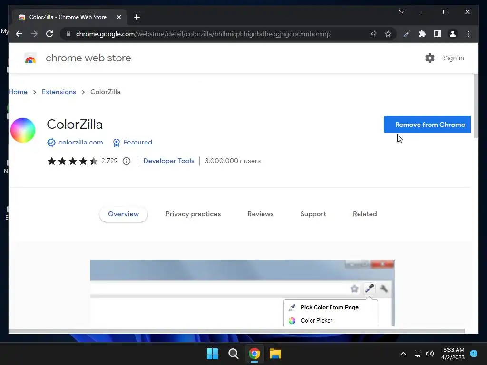Open the clock showing 3:33 AM

(x=453, y=354)
